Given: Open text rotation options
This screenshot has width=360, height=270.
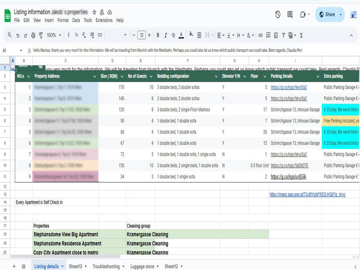Looking at the screenshot, I should (250, 35).
